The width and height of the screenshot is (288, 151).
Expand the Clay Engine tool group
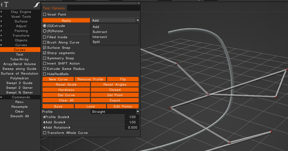(x=2, y=12)
